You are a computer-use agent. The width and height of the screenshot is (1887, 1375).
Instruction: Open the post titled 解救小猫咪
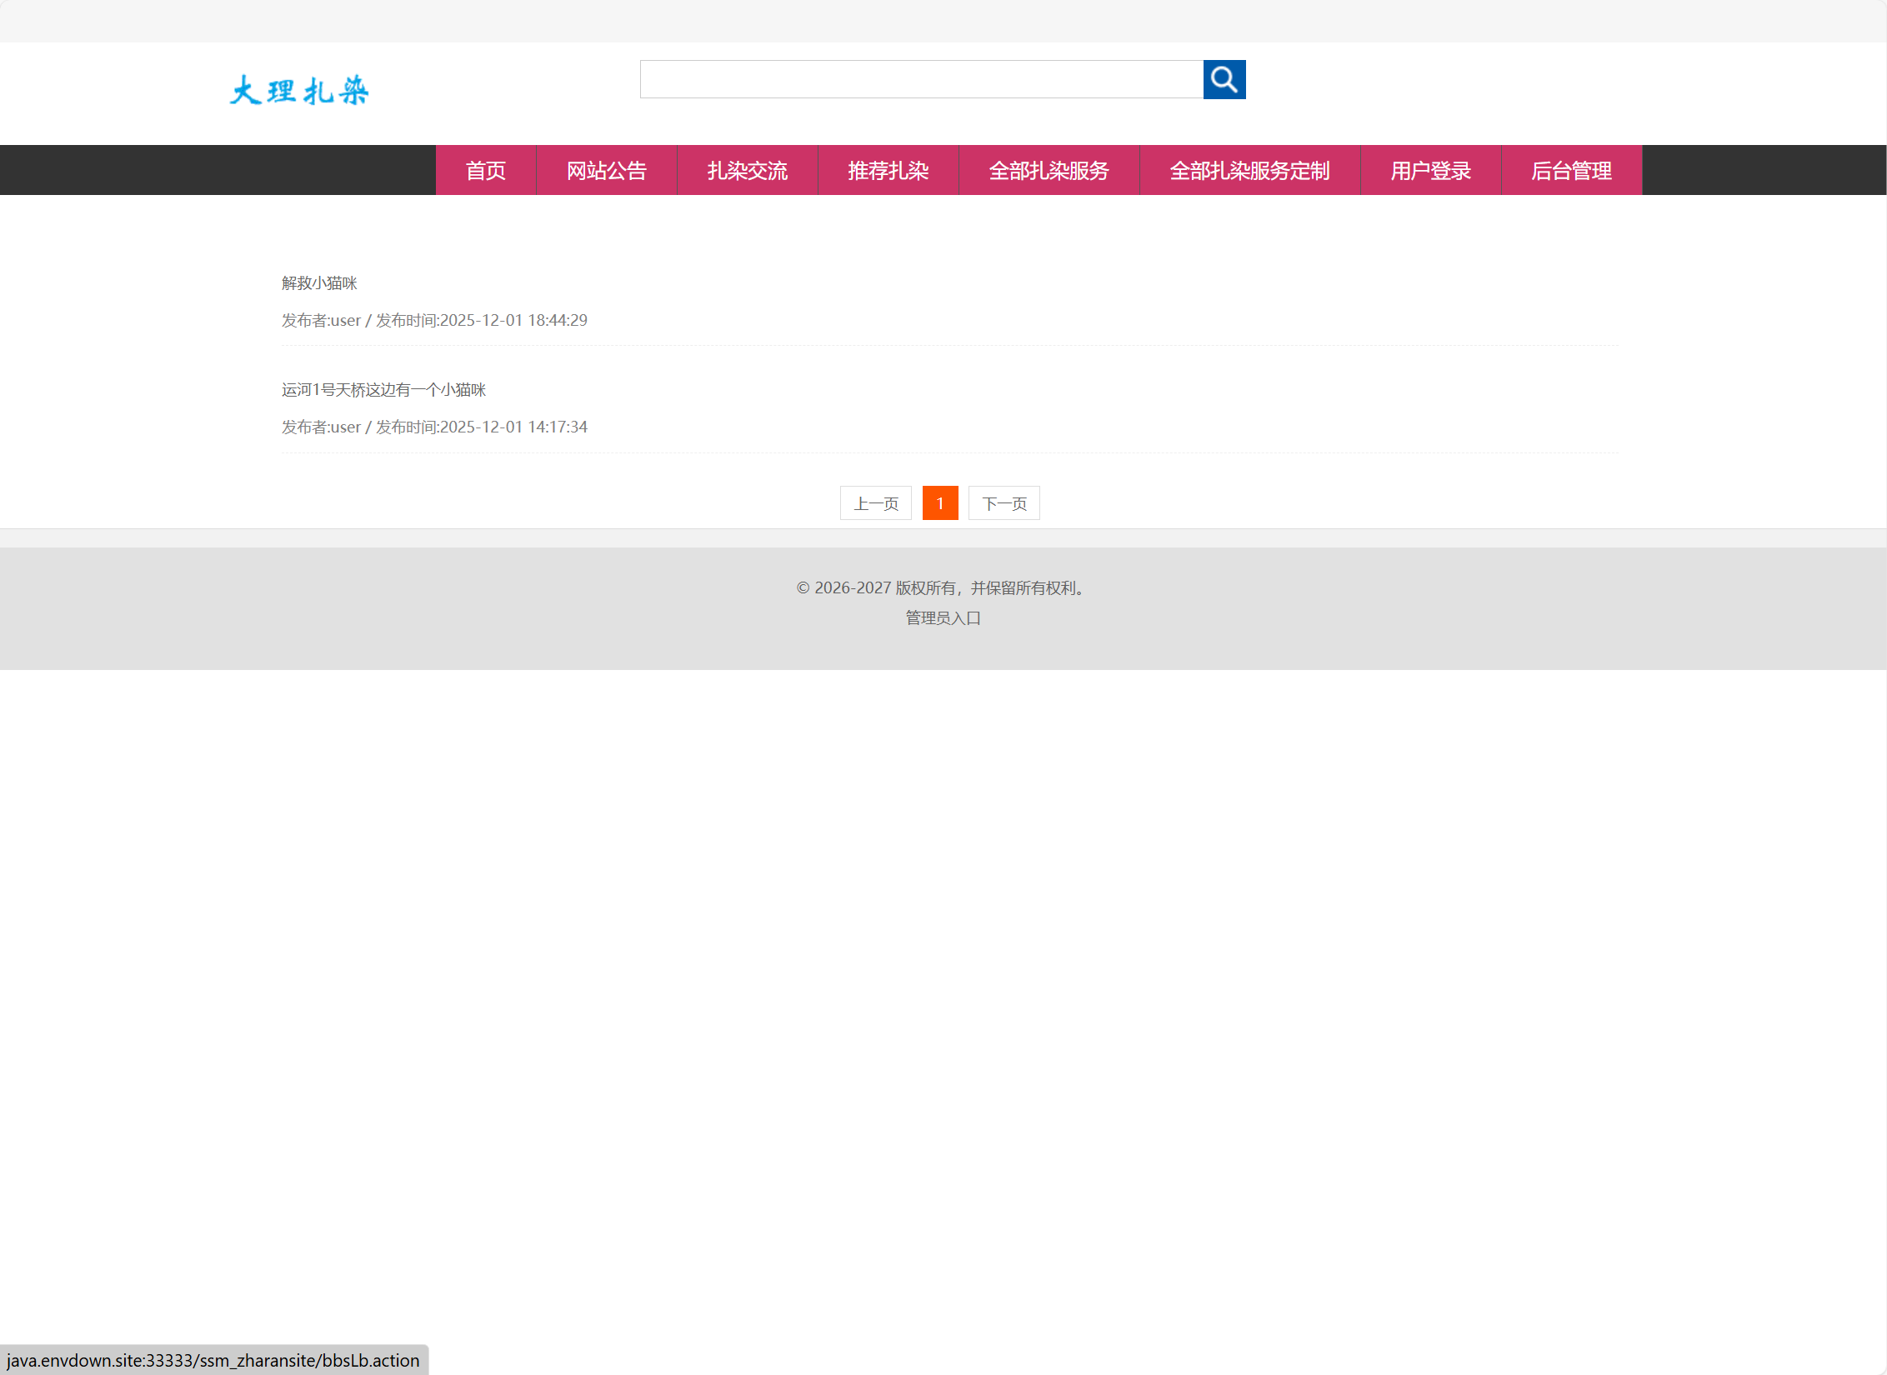pyautogui.click(x=319, y=283)
